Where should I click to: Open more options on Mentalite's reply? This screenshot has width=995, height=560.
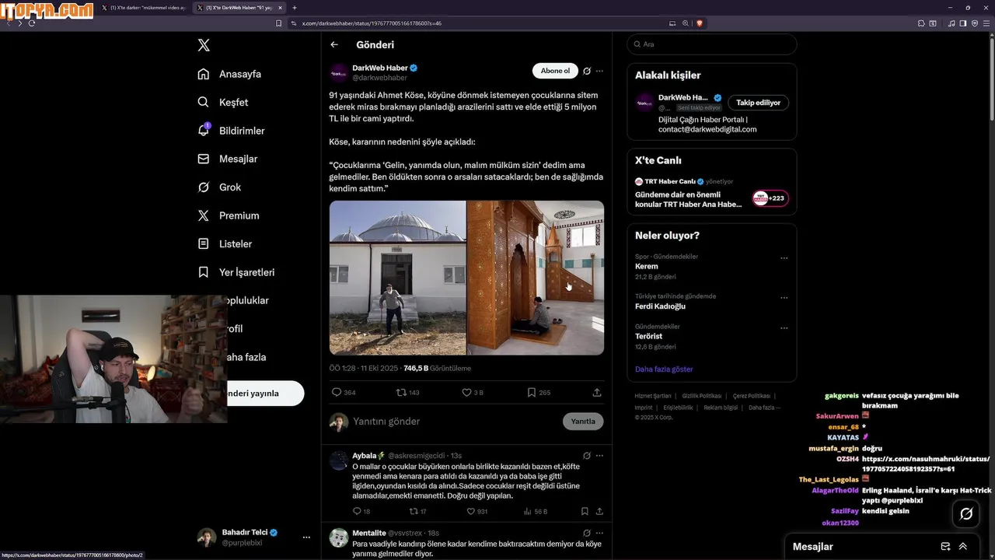[599, 533]
